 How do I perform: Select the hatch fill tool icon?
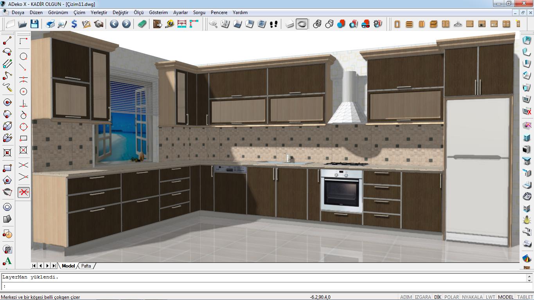7,249
